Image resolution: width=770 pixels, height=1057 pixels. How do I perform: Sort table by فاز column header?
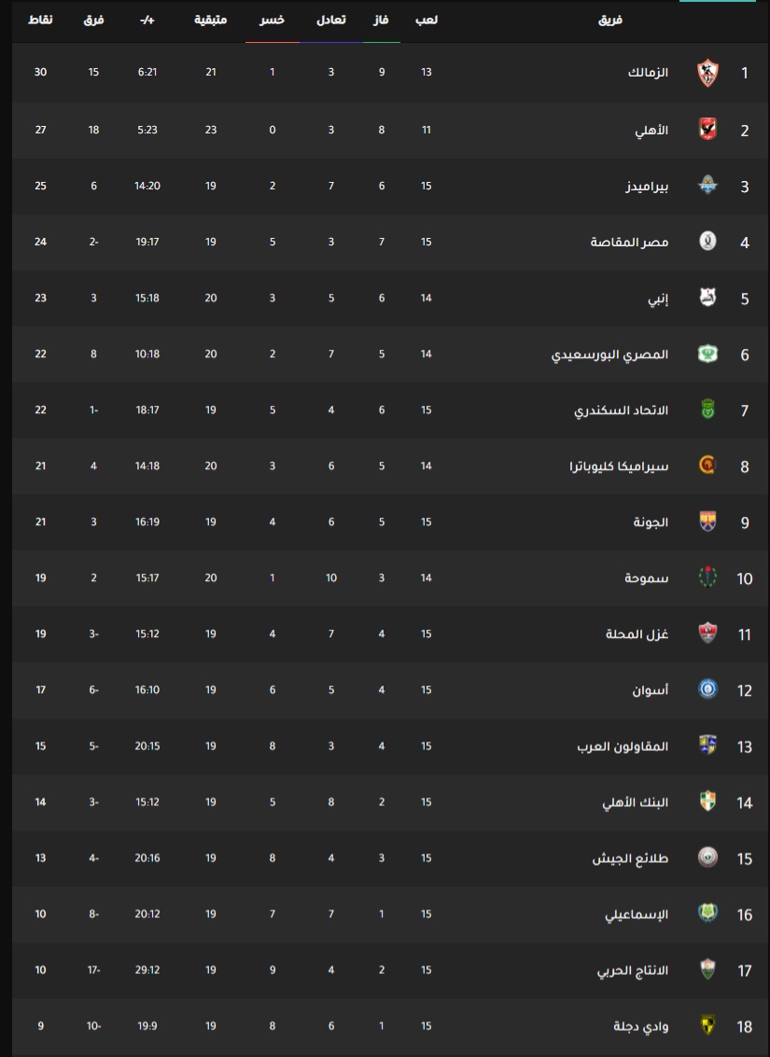tap(382, 20)
